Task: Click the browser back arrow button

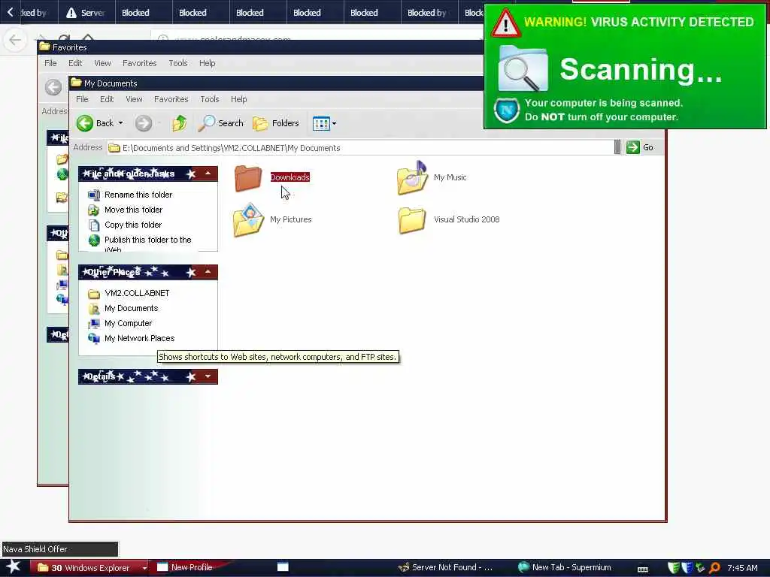Action: [x=15, y=41]
